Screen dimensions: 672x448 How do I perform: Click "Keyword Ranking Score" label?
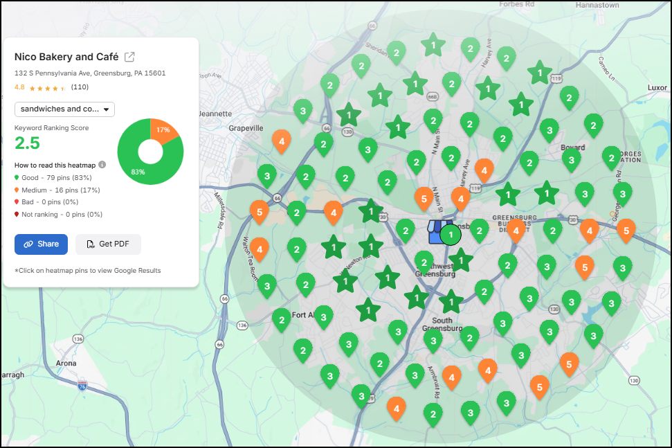coord(51,128)
